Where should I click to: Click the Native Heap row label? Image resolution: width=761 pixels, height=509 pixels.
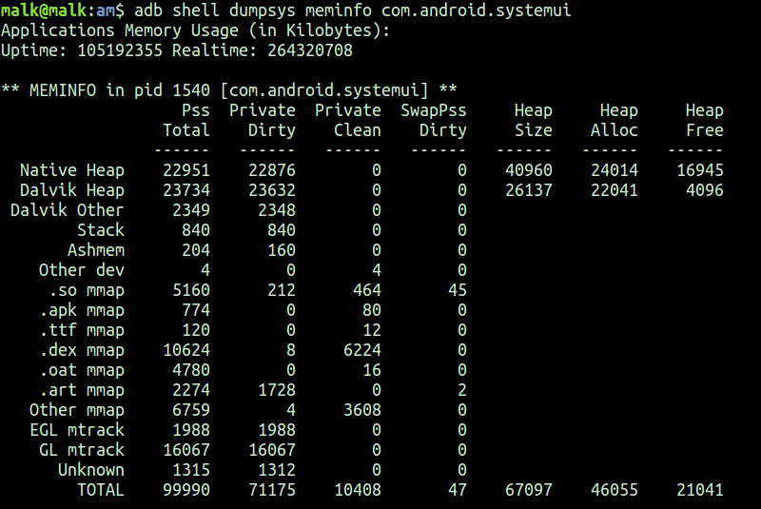[72, 170]
